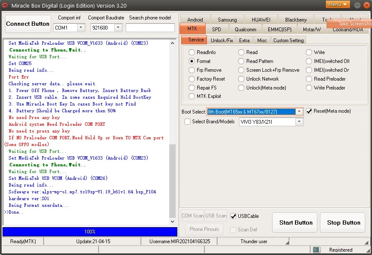Select the Unlock Network option
The width and height of the screenshot is (372, 255).
point(241,79)
